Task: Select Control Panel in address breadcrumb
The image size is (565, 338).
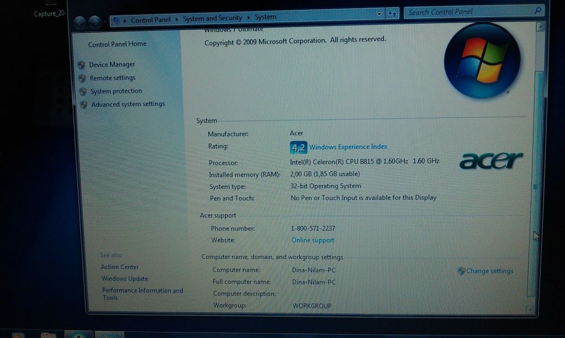Action: point(150,20)
